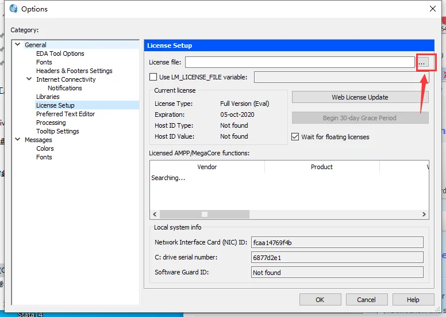
Task: Select License Setup category
Action: [55, 105]
